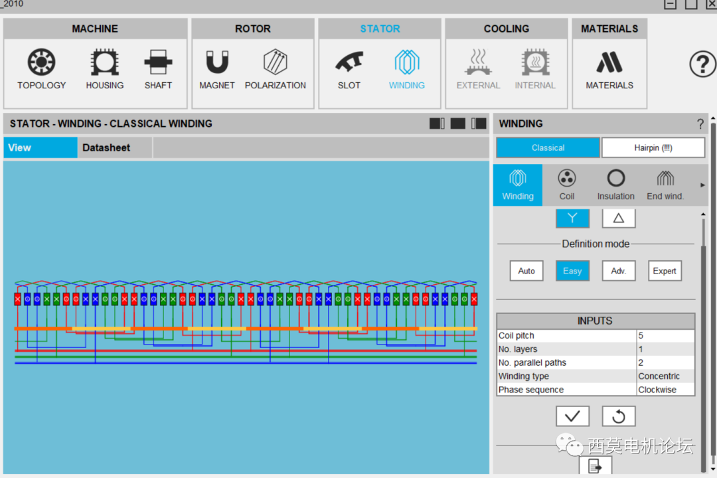Viewport: 717px width, 478px height.
Task: Select the Coil sub-tab icon
Action: point(566,185)
